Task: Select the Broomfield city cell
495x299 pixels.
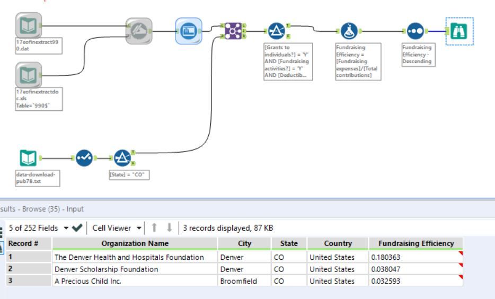Action: [244, 280]
